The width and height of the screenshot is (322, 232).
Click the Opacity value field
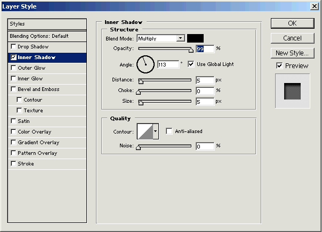[x=205, y=49]
